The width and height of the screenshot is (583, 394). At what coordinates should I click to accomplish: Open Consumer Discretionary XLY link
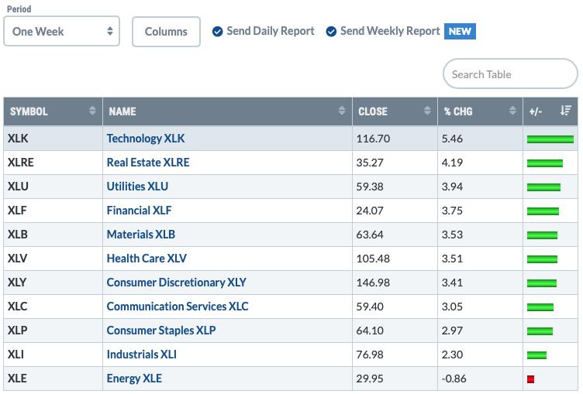click(176, 283)
